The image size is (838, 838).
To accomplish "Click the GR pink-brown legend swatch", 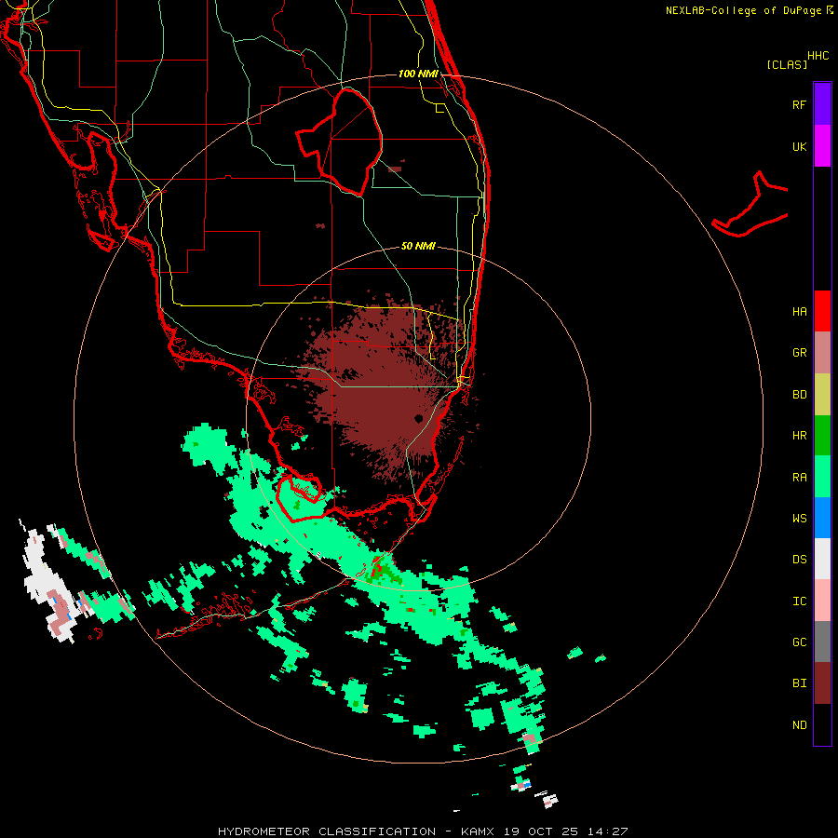I will pyautogui.click(x=822, y=353).
